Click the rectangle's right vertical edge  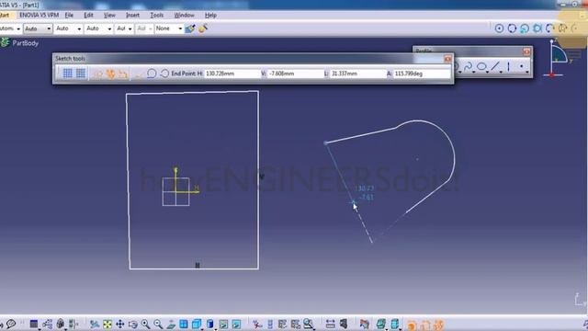pos(258,180)
